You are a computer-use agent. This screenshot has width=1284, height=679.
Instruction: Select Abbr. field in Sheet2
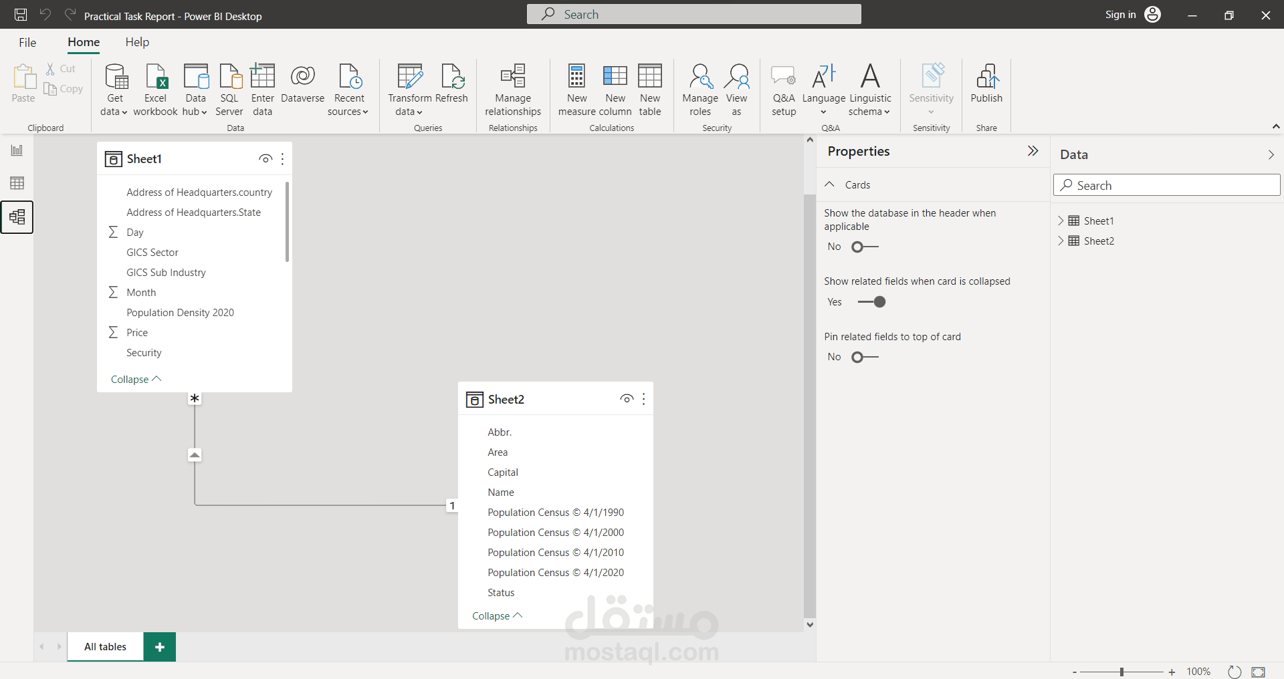click(500, 432)
